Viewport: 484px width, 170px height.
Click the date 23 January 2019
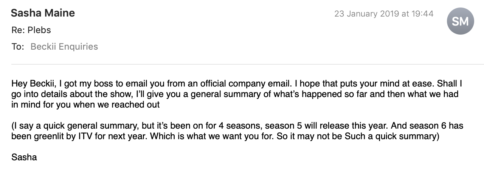click(x=366, y=14)
